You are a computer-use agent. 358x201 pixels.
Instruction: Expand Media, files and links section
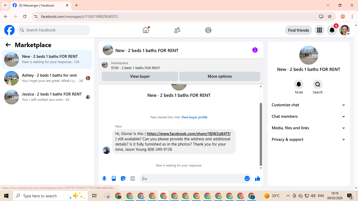(x=308, y=128)
